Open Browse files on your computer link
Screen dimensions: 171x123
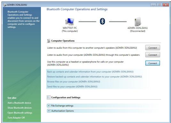pyautogui.click(x=74, y=82)
